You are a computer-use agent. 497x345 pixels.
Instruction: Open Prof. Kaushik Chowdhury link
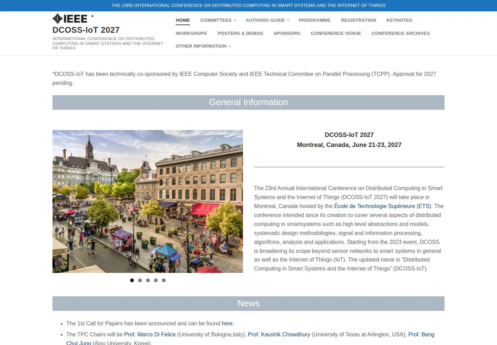tap(279, 334)
